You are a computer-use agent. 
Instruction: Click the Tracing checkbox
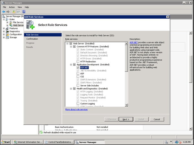[78, 101]
